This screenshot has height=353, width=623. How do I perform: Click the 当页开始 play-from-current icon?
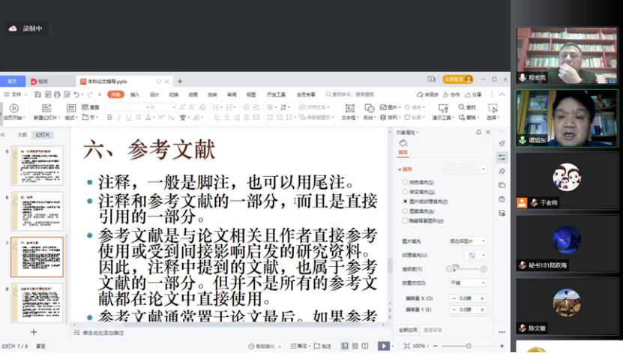[x=13, y=109]
